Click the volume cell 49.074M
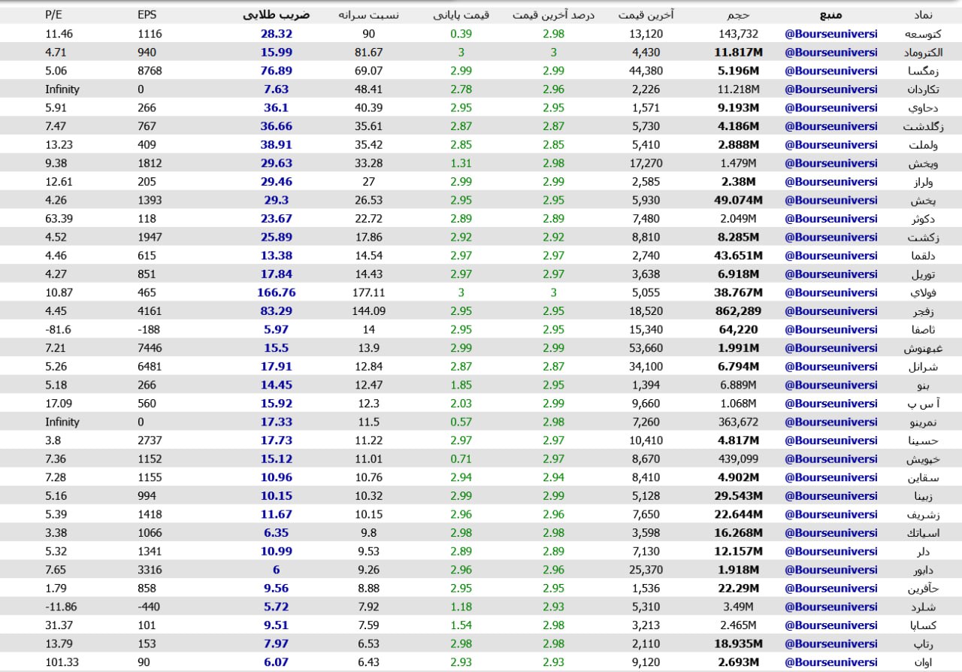 pos(738,200)
